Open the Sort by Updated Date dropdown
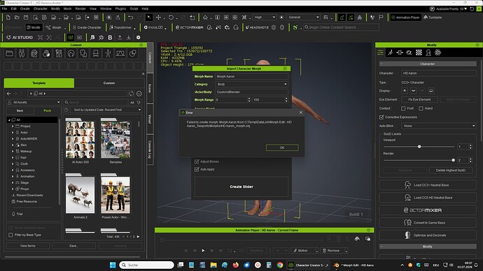483x271 pixels. coord(106,110)
